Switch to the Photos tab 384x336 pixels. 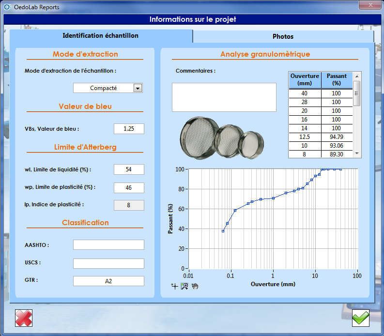click(283, 36)
